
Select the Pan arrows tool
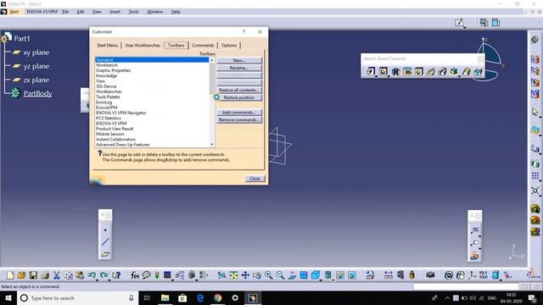(245, 275)
